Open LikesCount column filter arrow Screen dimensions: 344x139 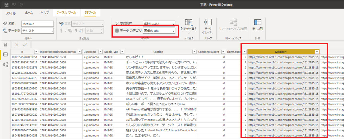tap(245, 52)
